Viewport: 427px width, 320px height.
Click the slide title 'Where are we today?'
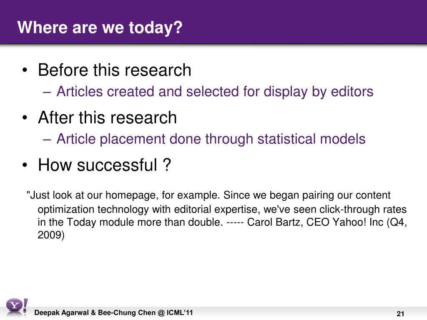click(100, 27)
